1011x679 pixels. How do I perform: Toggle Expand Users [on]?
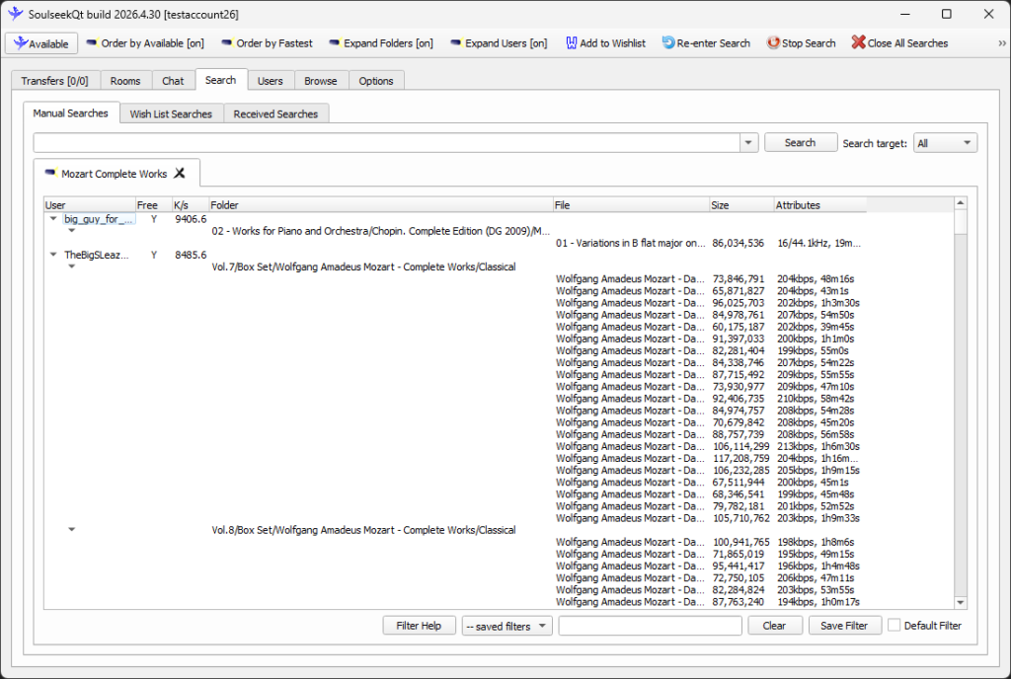pos(499,43)
